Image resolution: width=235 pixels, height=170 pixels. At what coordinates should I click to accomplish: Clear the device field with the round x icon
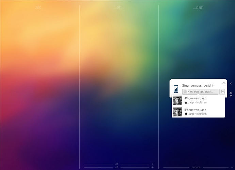(x=185, y=91)
